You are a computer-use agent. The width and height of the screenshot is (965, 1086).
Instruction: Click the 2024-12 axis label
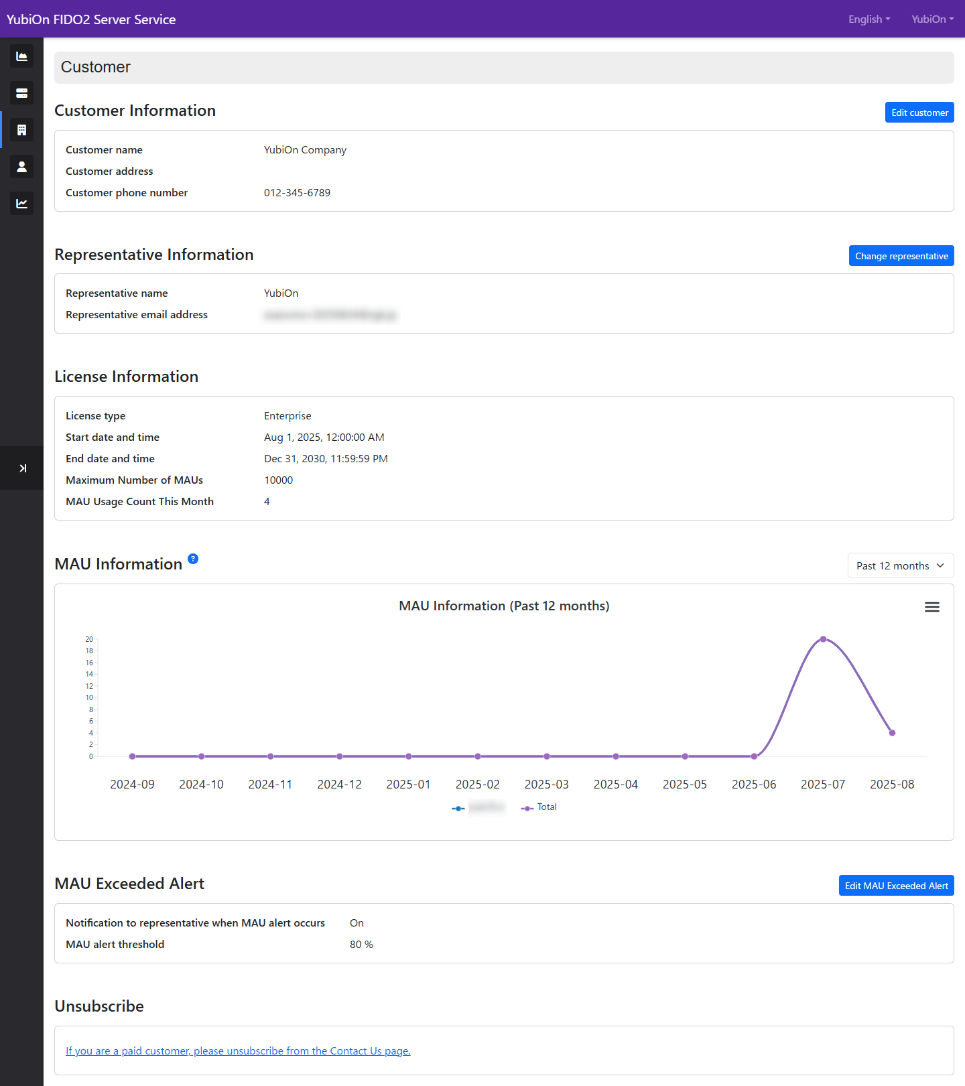[x=339, y=785]
